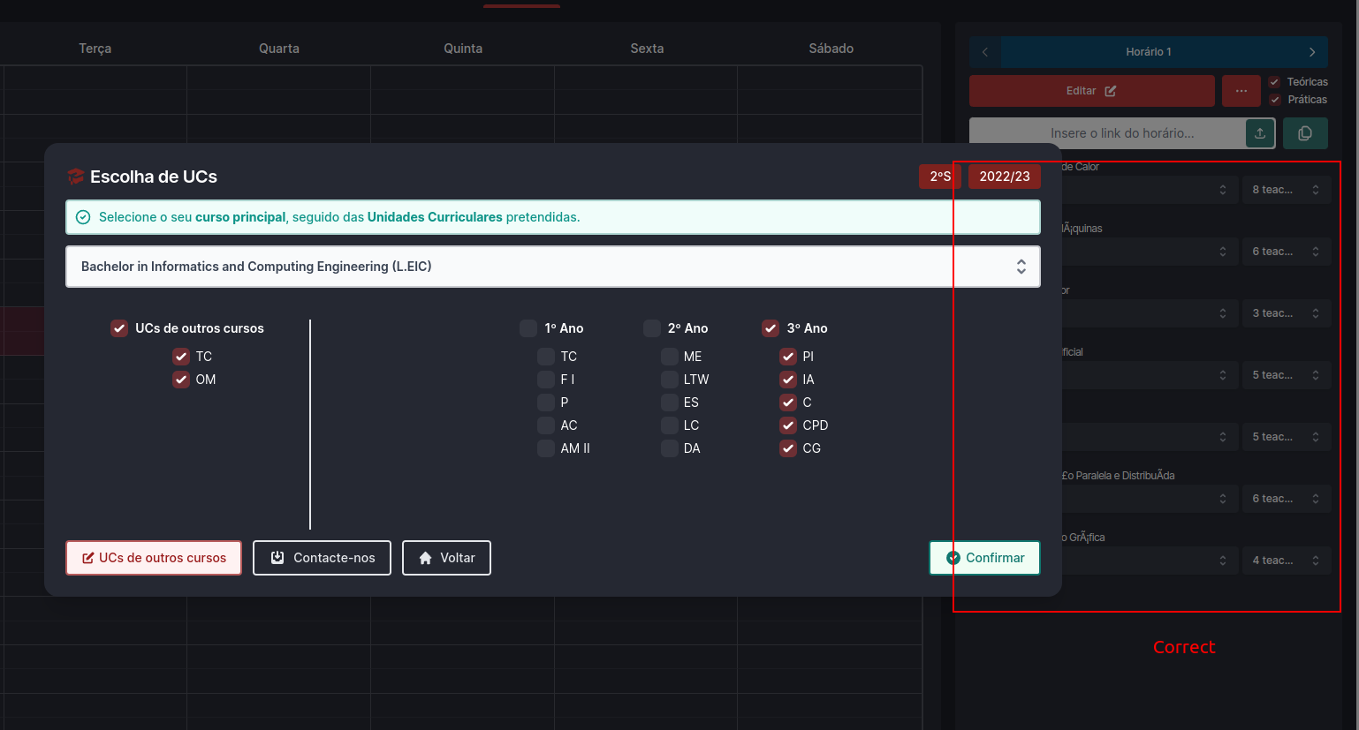
Task: Click the Voltar button
Action: coord(446,558)
